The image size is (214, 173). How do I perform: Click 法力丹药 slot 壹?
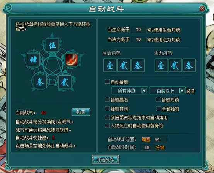click(161, 65)
